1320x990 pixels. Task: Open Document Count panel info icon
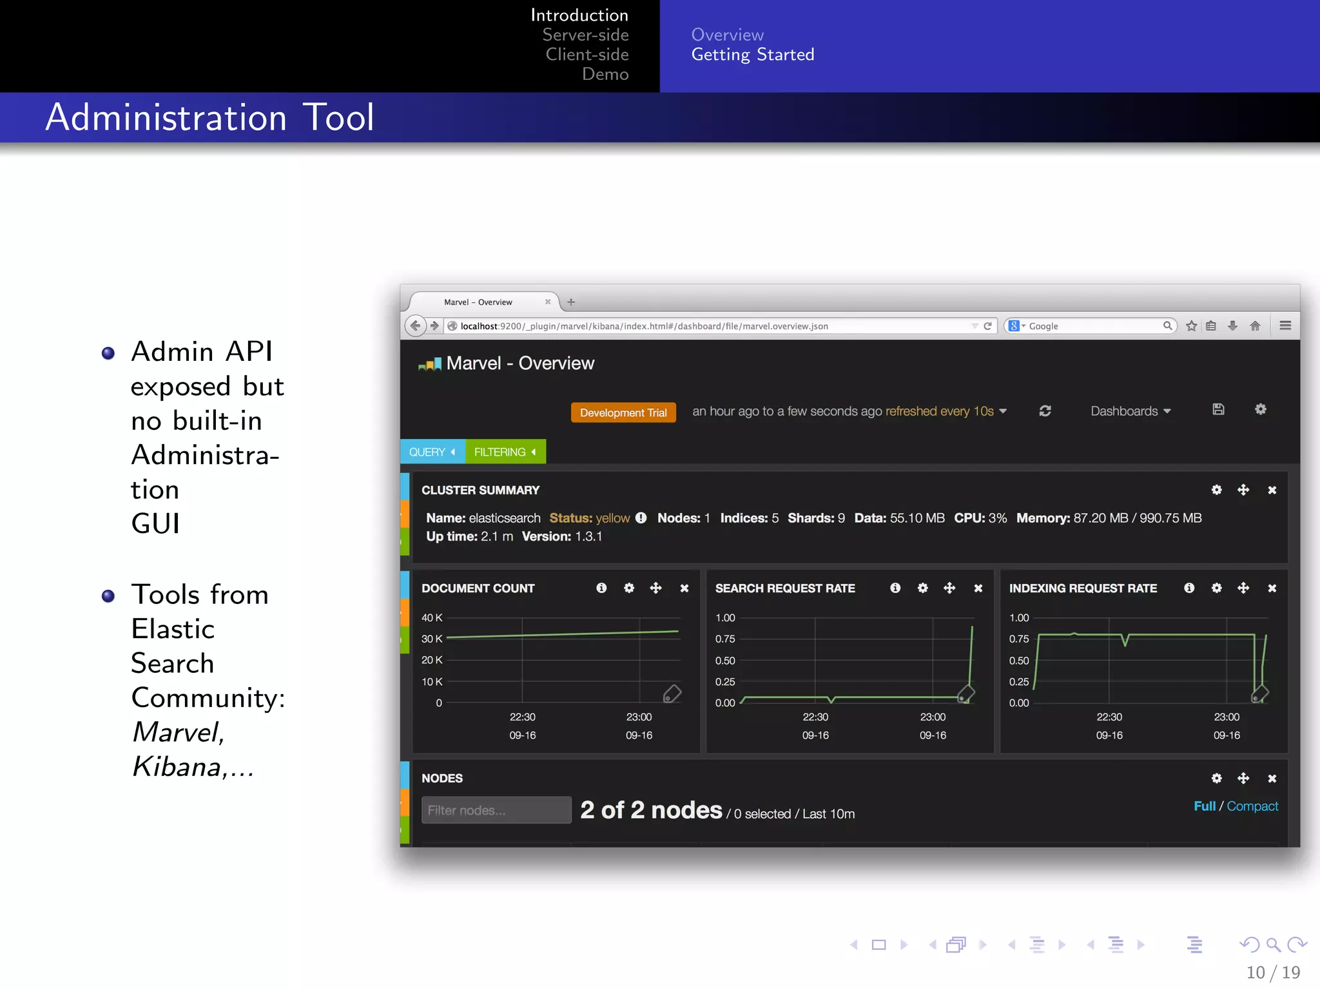(x=601, y=588)
